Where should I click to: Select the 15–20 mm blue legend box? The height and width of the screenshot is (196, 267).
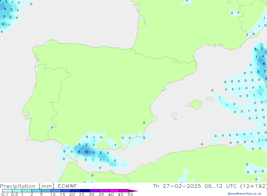65,191
